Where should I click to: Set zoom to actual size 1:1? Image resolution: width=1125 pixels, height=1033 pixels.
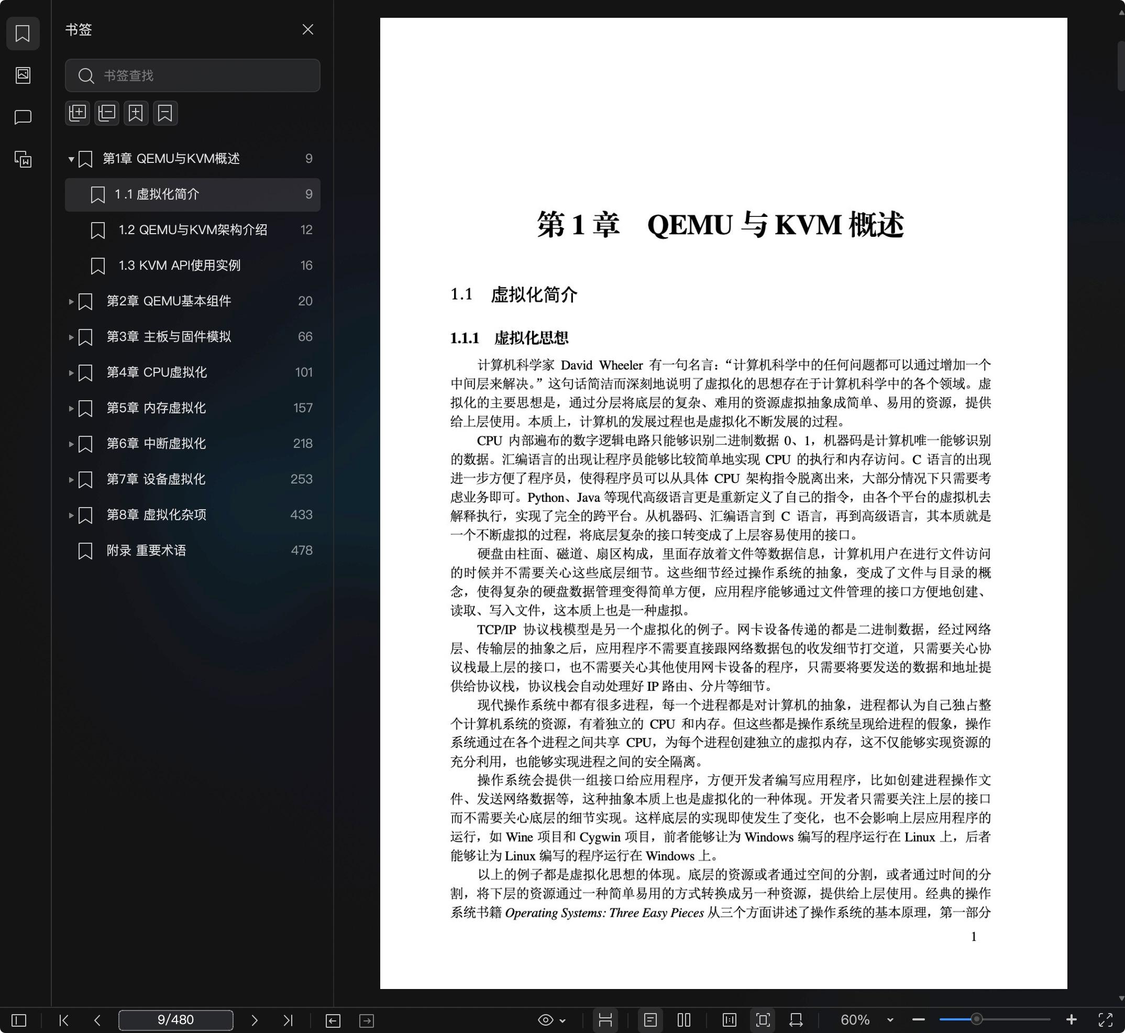[x=729, y=1020]
